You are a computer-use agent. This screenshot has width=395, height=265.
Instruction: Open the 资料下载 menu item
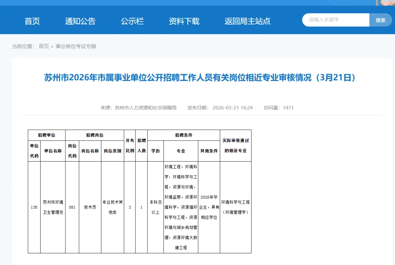click(x=184, y=21)
